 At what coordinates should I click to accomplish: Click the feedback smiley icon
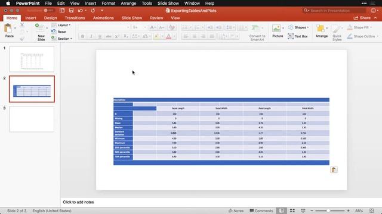pyautogui.click(x=373, y=11)
